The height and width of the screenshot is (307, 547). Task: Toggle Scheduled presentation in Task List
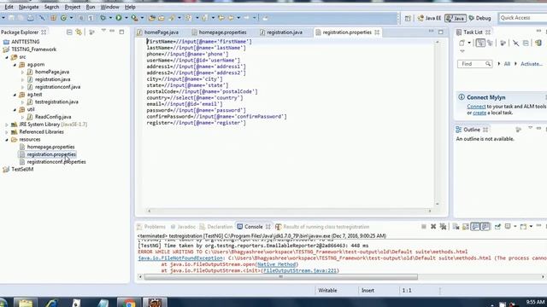490,43
